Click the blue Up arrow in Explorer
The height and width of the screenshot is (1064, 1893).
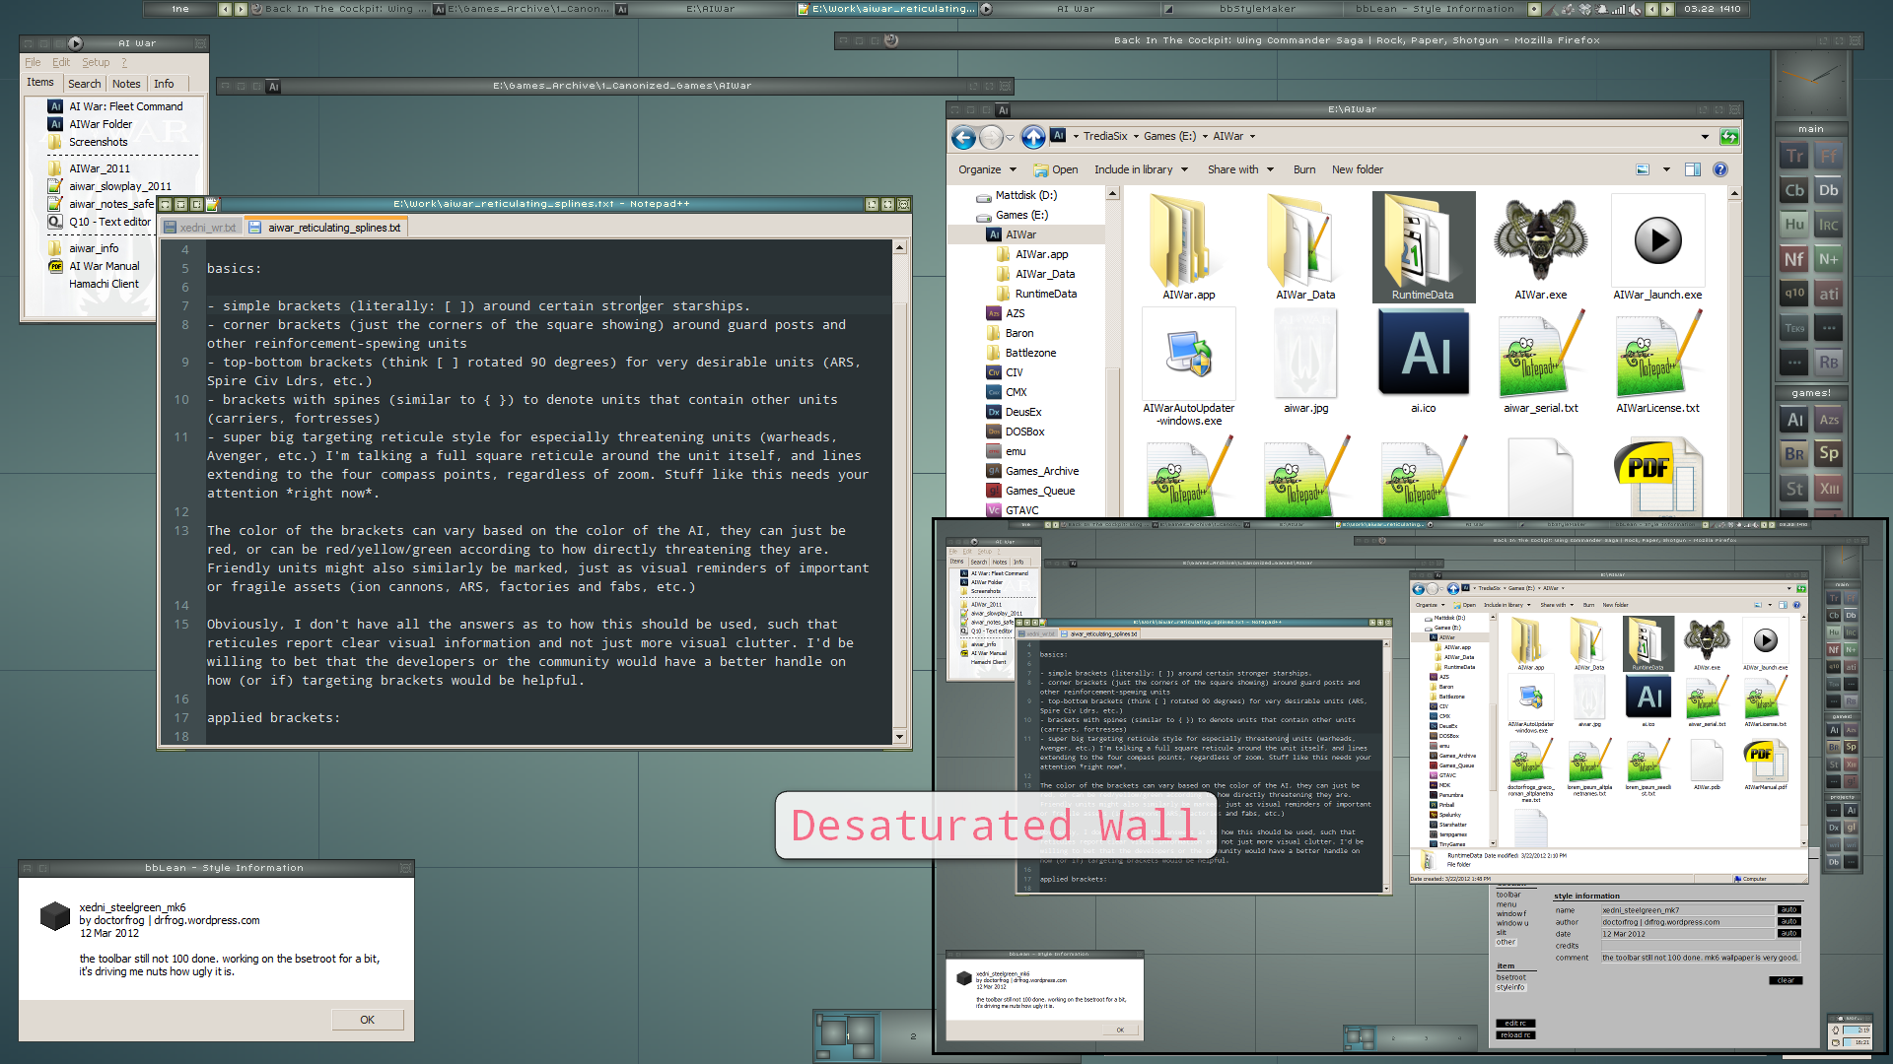tap(1032, 137)
